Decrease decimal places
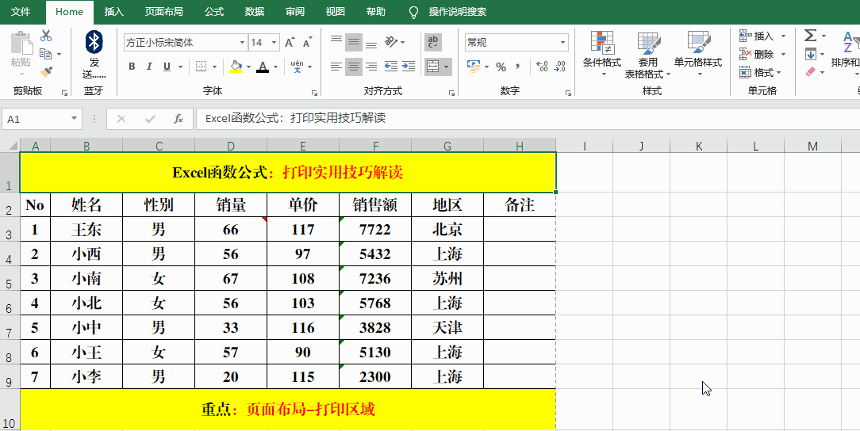 pyautogui.click(x=560, y=67)
